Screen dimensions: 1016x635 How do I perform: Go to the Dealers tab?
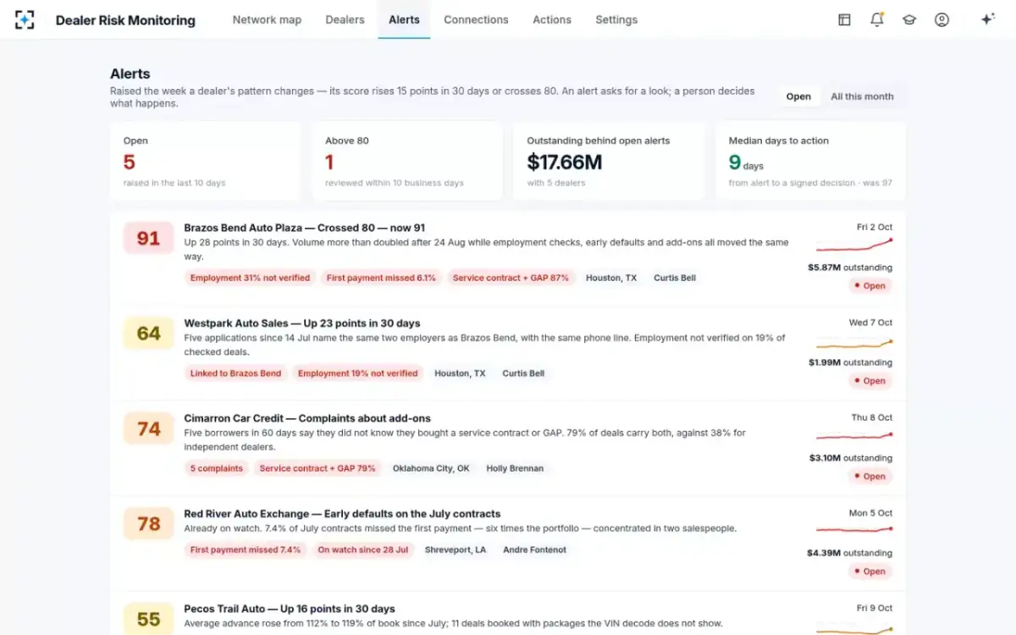(x=345, y=19)
